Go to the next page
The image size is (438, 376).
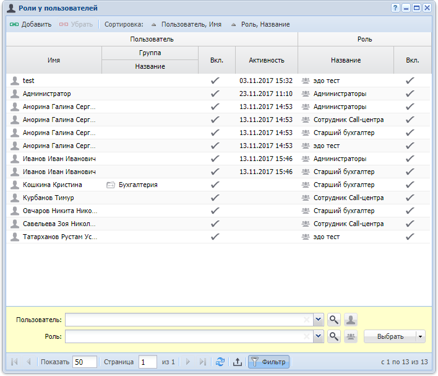tap(187, 362)
